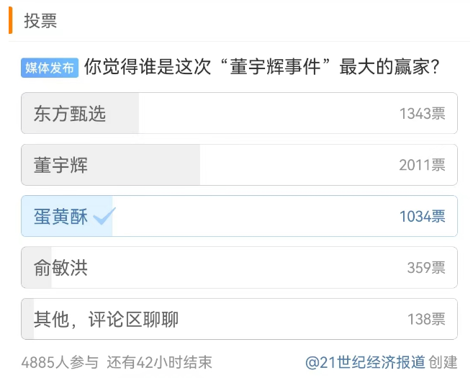Click the 创建 text after the publisher
The height and width of the screenshot is (378, 473).
point(443,362)
